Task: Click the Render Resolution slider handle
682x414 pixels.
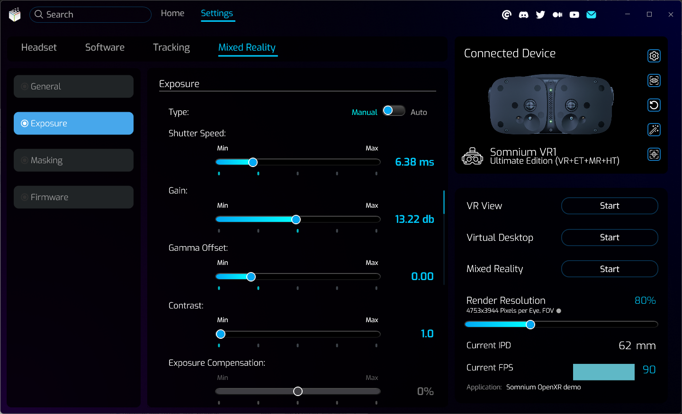Action: coord(530,325)
